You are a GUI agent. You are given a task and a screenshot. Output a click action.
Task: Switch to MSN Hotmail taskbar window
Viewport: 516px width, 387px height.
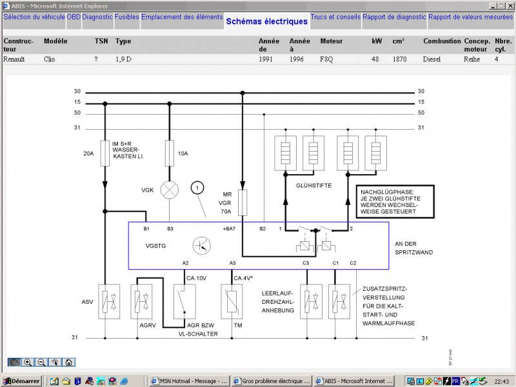click(x=189, y=381)
